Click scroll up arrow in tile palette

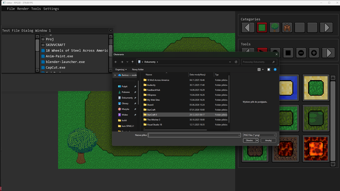[x=333, y=78]
